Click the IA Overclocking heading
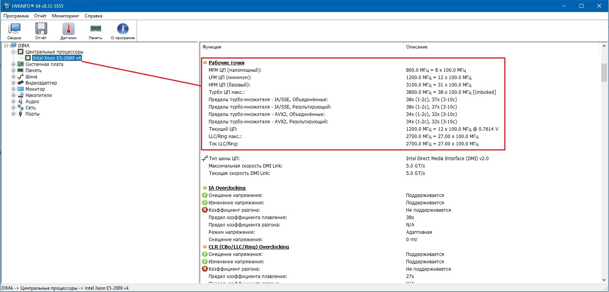The height and width of the screenshot is (292, 609). [227, 188]
